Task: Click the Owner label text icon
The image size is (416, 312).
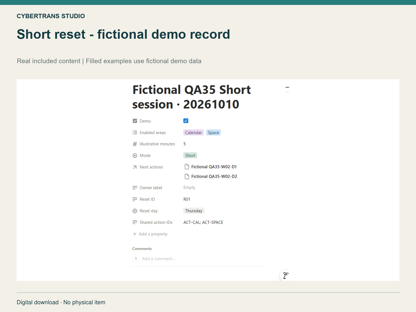Action: [x=135, y=188]
